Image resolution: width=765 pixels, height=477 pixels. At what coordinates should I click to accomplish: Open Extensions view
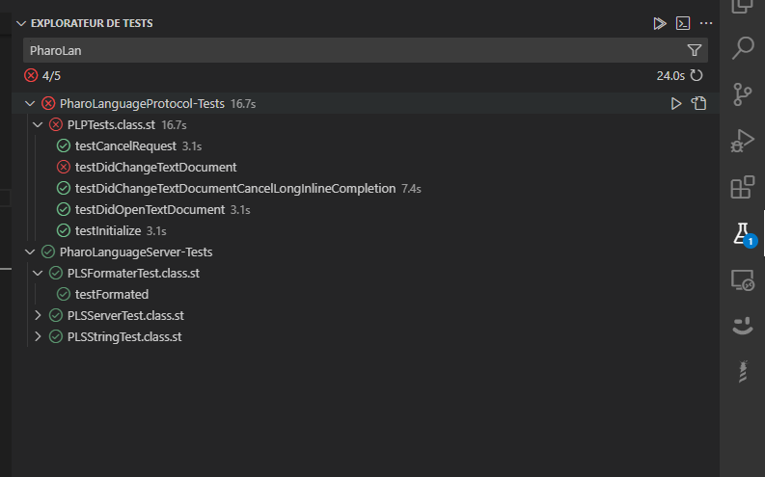click(743, 188)
